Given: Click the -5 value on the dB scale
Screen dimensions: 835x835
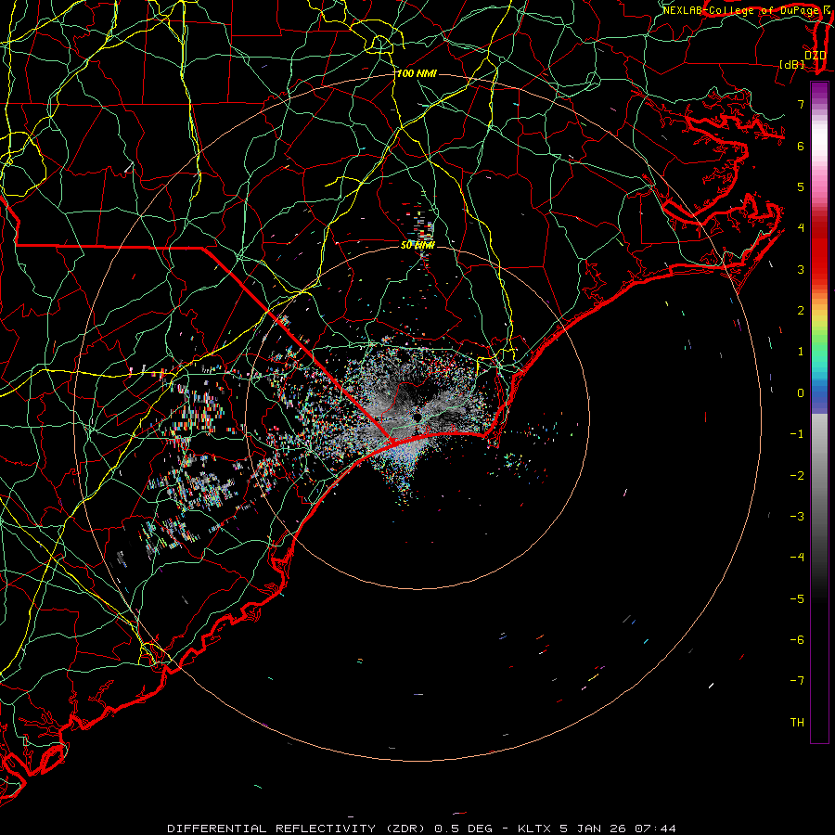Looking at the screenshot, I should pyautogui.click(x=797, y=599).
